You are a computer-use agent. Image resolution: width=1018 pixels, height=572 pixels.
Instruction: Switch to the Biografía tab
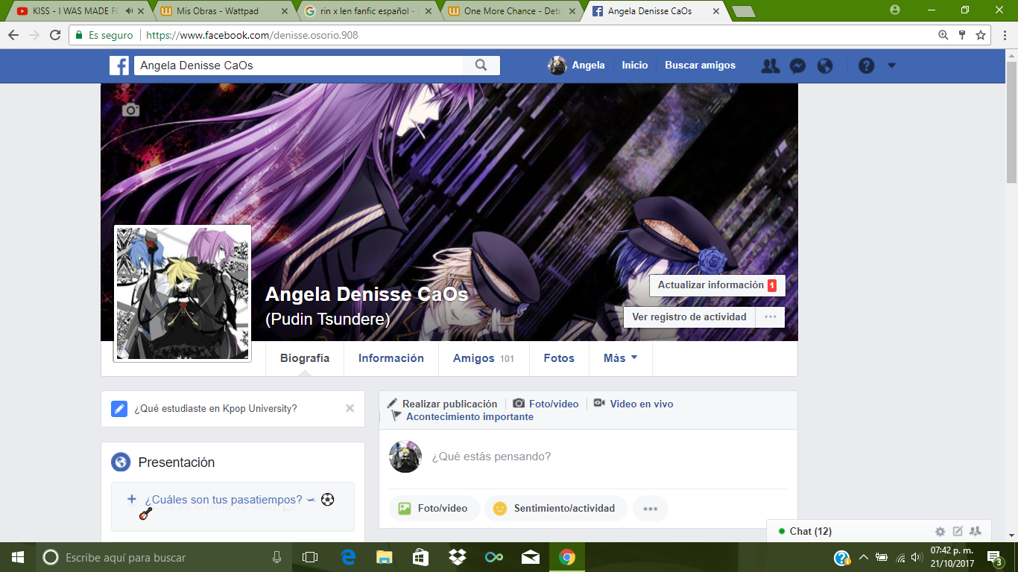pos(305,358)
